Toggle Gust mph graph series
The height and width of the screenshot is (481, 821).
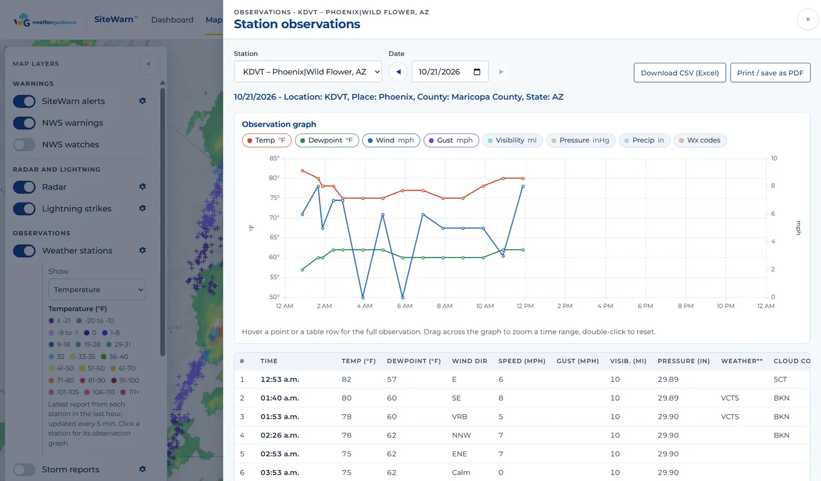pos(452,140)
